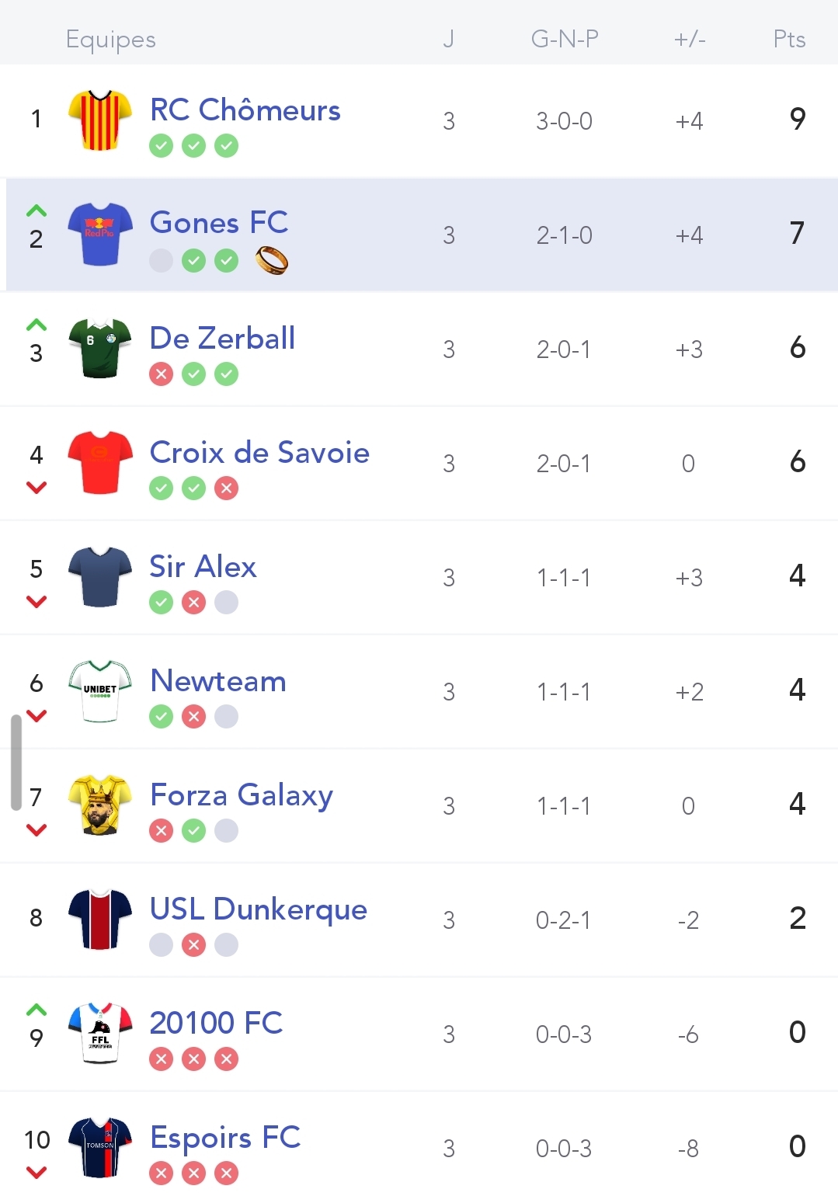Tap the red Croix de Savoie jersey
Viewport: 838px width, 1203px height.
point(99,462)
